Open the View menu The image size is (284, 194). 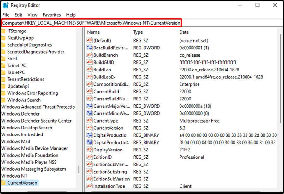(x=33, y=15)
